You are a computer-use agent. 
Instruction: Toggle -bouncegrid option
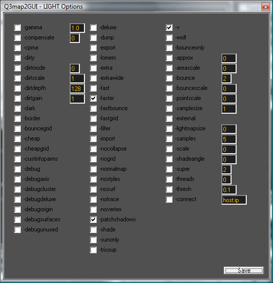click(x=18, y=129)
